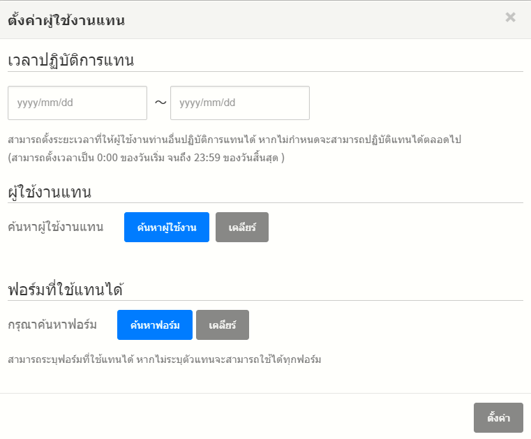Screen dimensions: 531x439
Task: Click the parenthesized 0:00 to 23:59 note
Action: pyautogui.click(x=147, y=158)
